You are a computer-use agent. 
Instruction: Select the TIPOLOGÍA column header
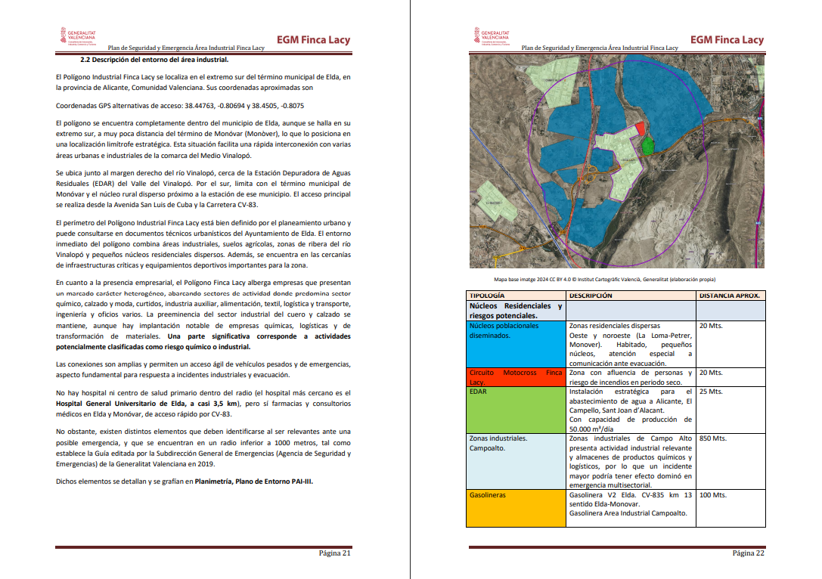pyautogui.click(x=487, y=296)
